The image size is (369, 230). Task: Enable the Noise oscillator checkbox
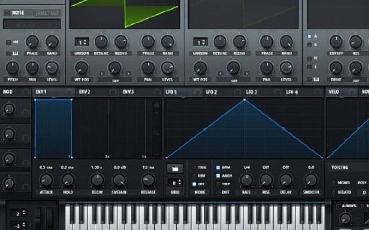pyautogui.click(x=7, y=13)
